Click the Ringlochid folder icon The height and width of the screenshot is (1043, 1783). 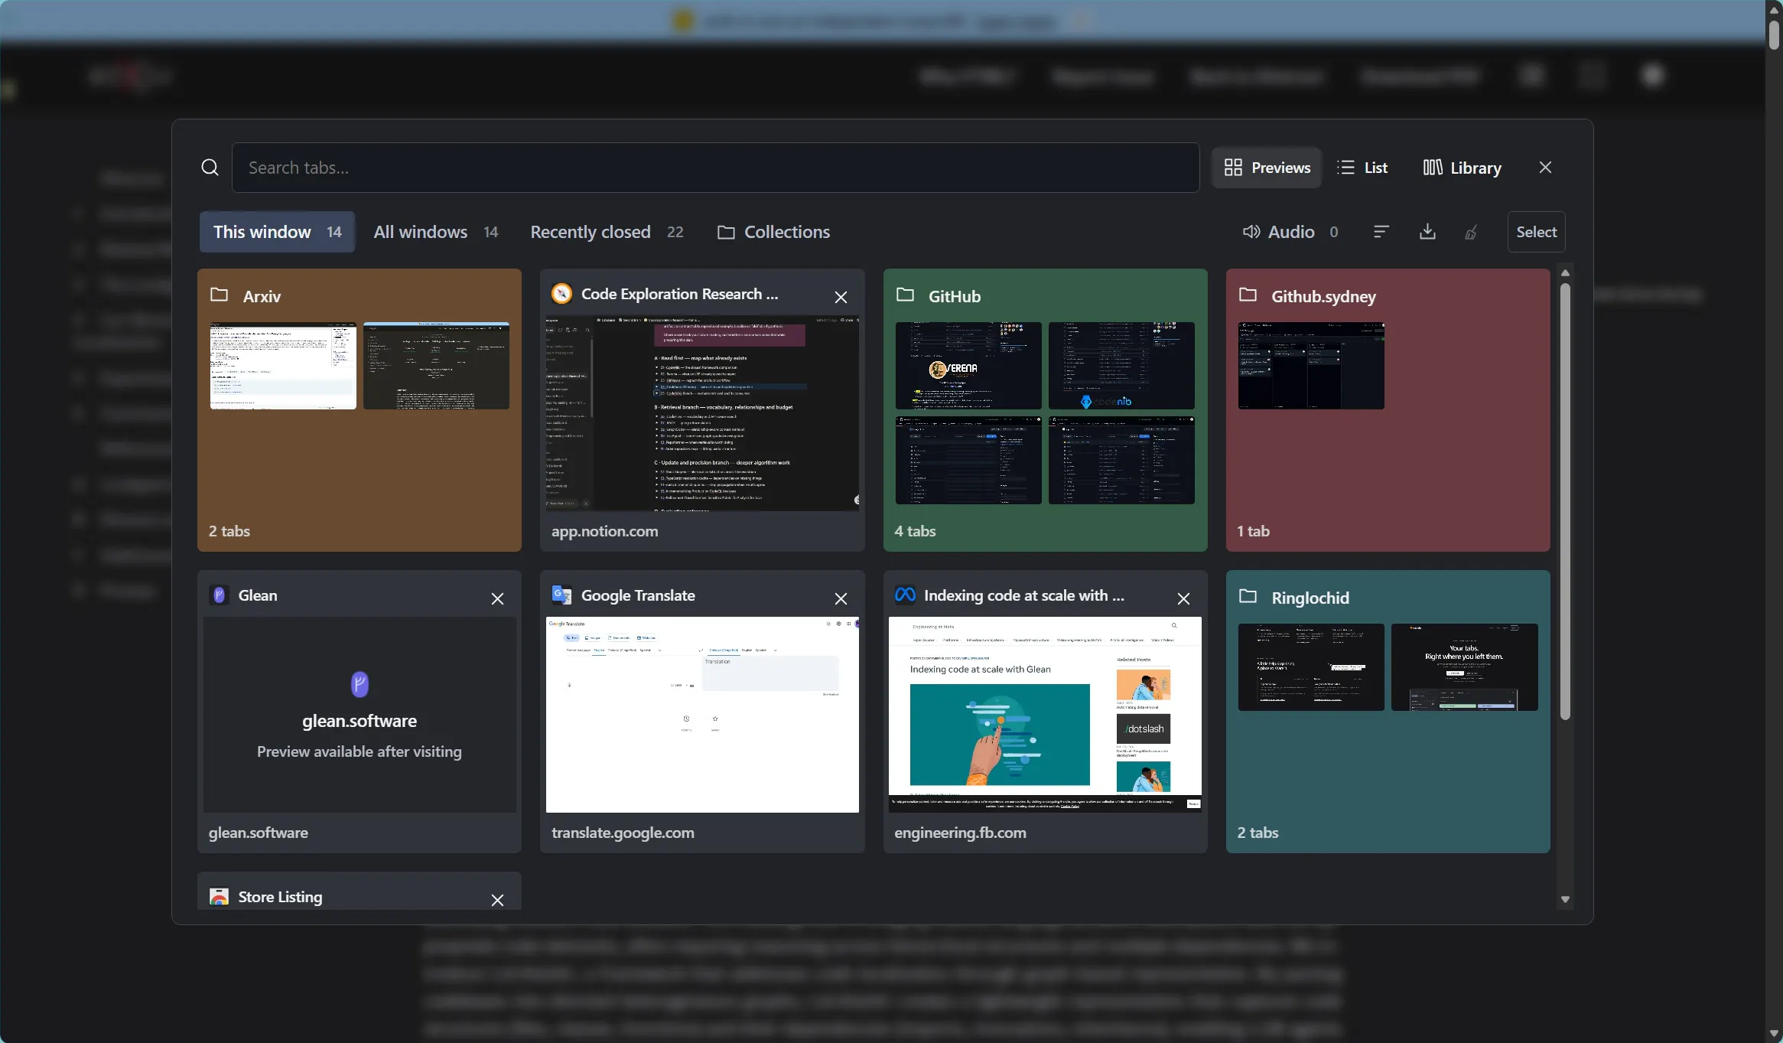pos(1248,596)
